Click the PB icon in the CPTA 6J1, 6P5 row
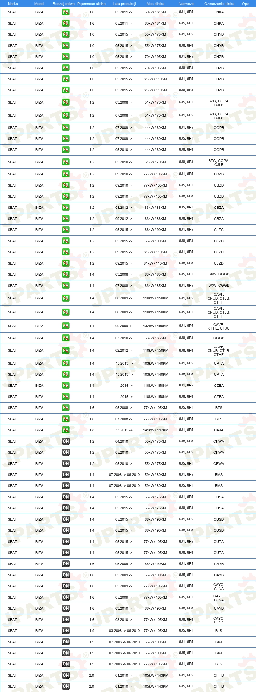The image size is (256, 692). tap(65, 363)
